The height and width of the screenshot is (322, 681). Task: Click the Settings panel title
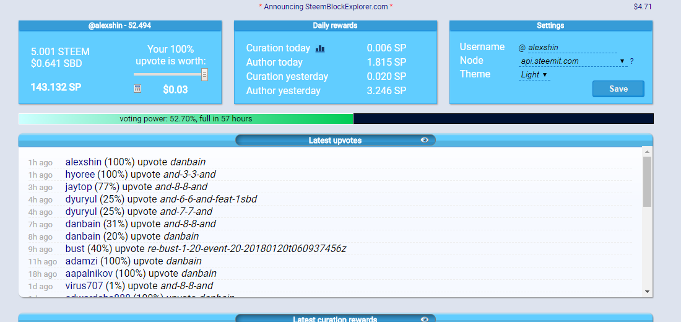[x=550, y=25]
